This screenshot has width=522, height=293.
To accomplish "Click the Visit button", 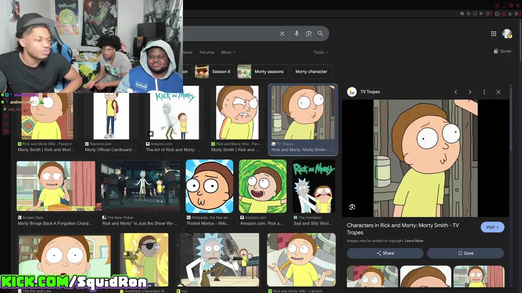I will click(x=492, y=227).
